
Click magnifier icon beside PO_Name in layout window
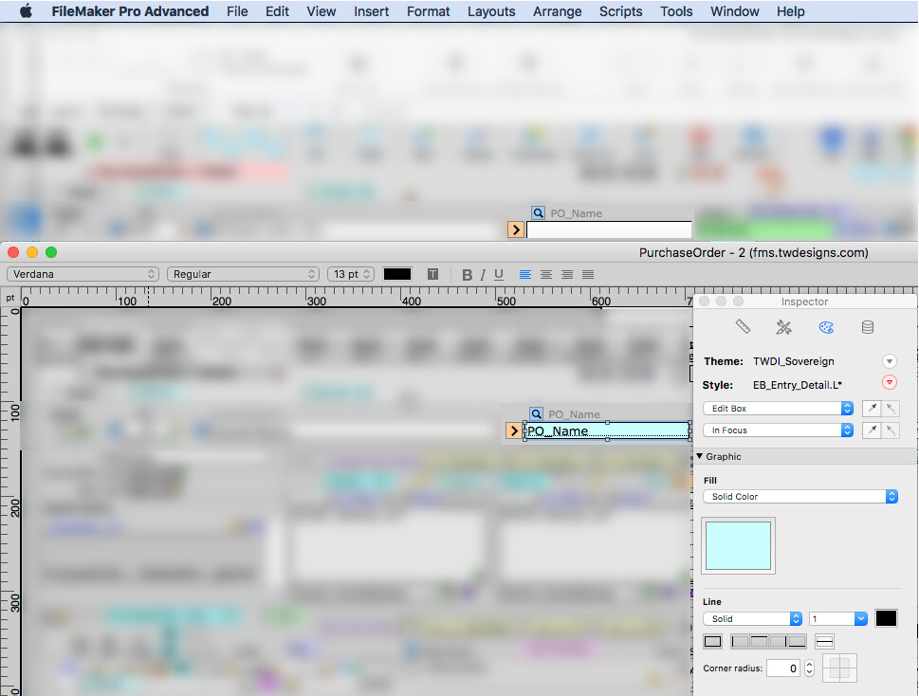click(x=536, y=414)
